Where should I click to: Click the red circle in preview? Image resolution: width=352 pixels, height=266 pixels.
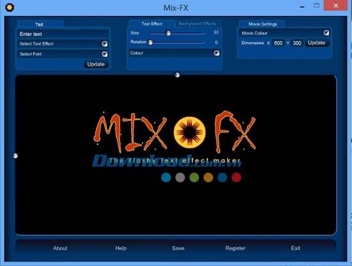pyautogui.click(x=236, y=177)
